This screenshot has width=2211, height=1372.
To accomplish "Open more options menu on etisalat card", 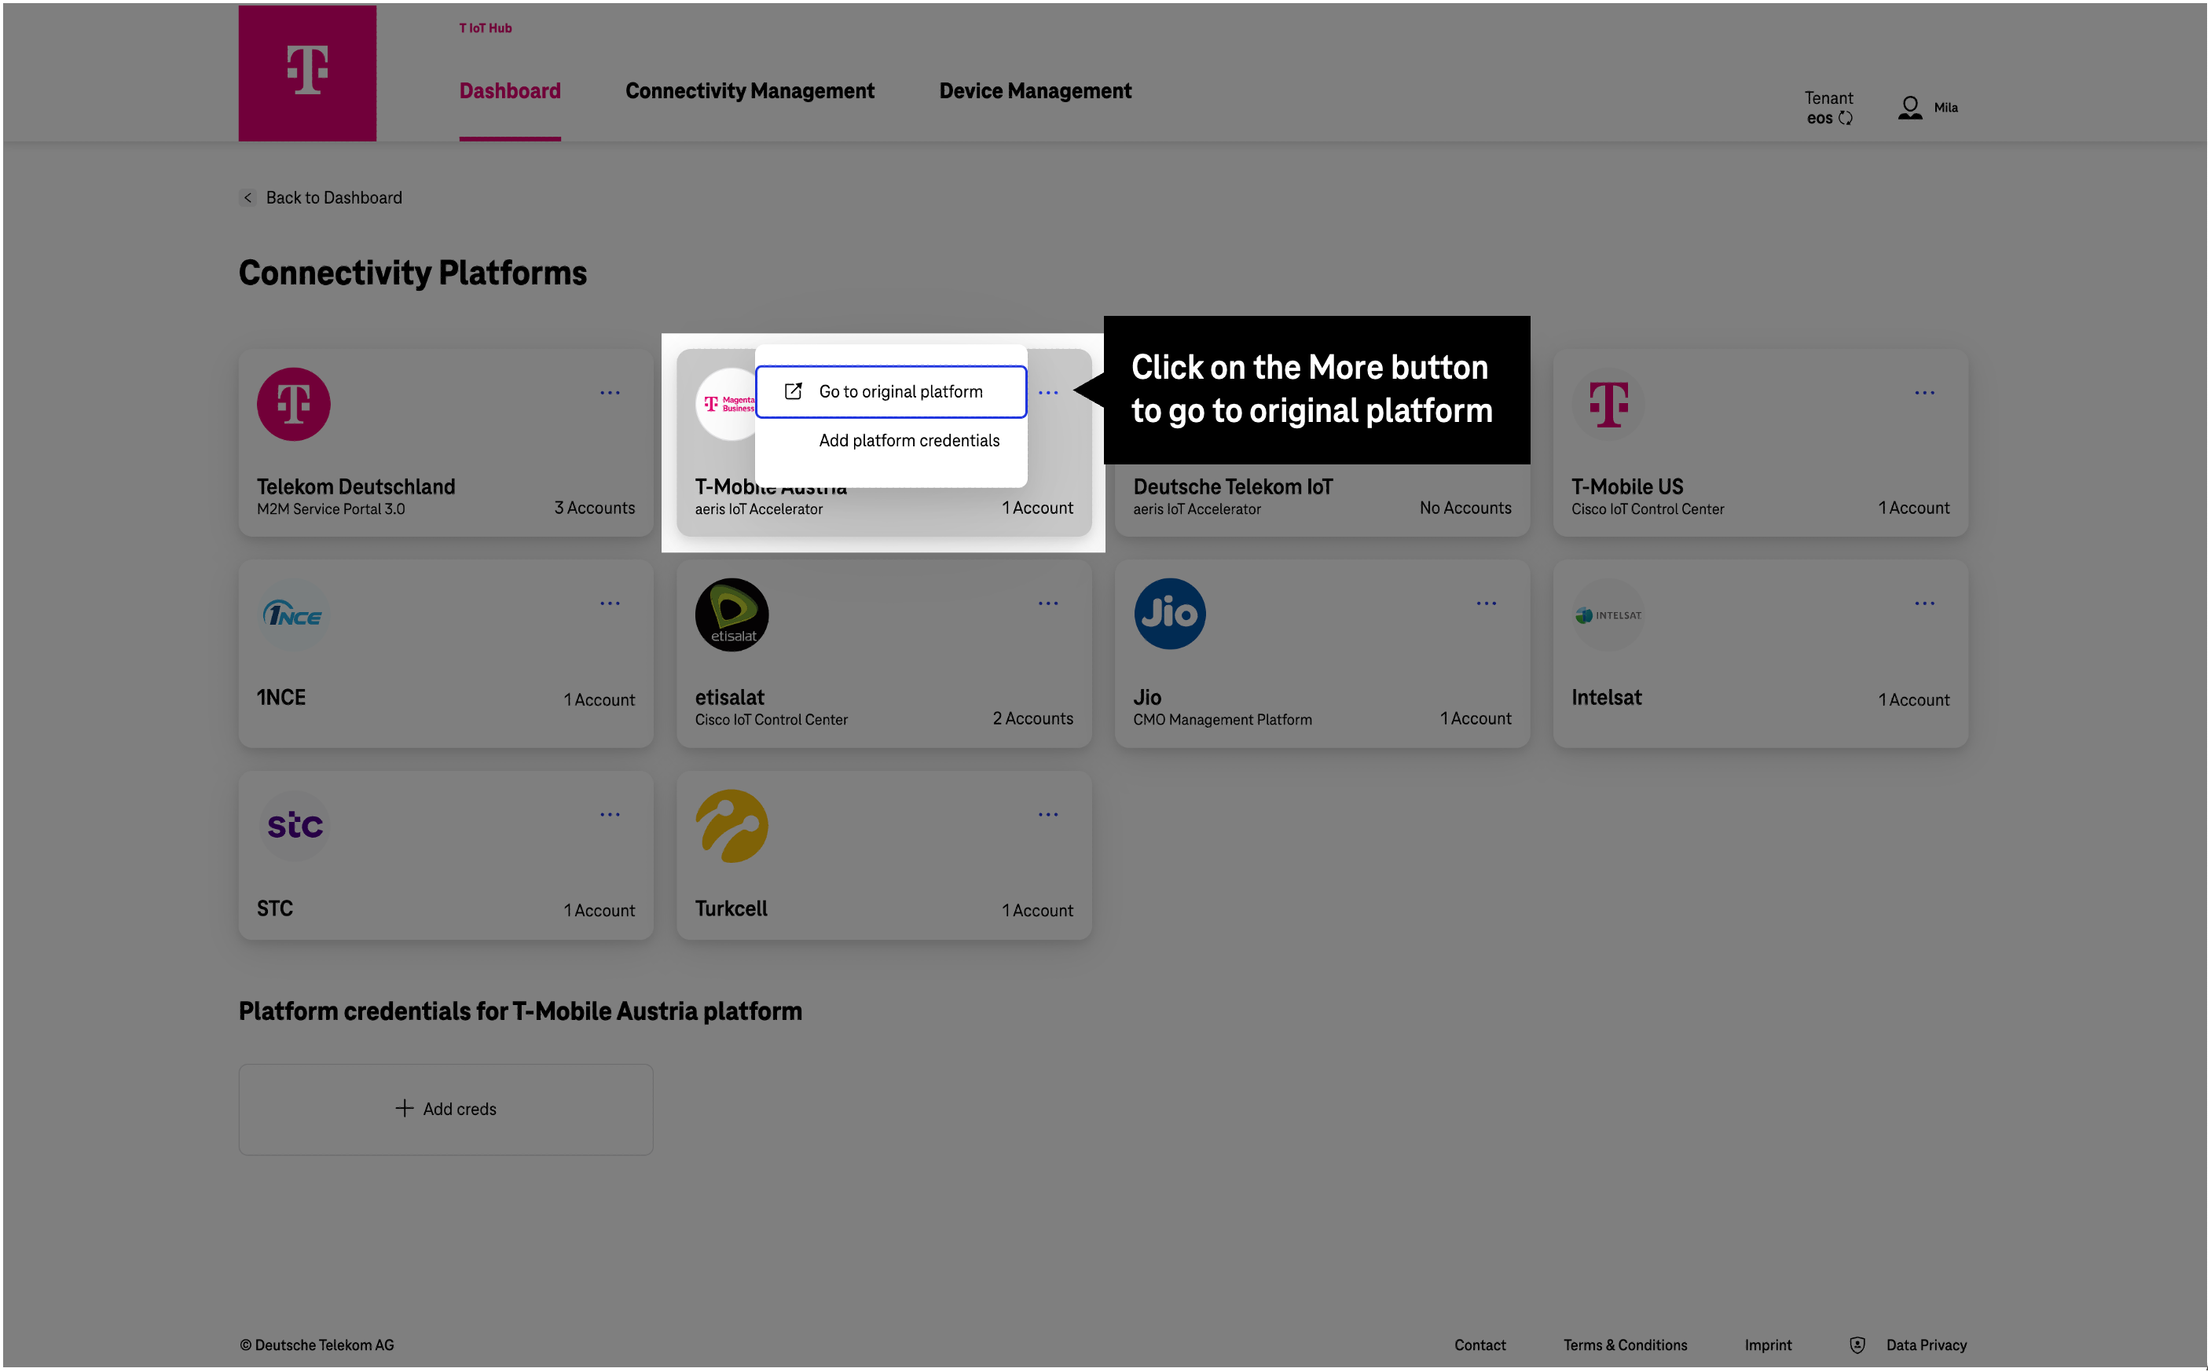I will click(1048, 603).
